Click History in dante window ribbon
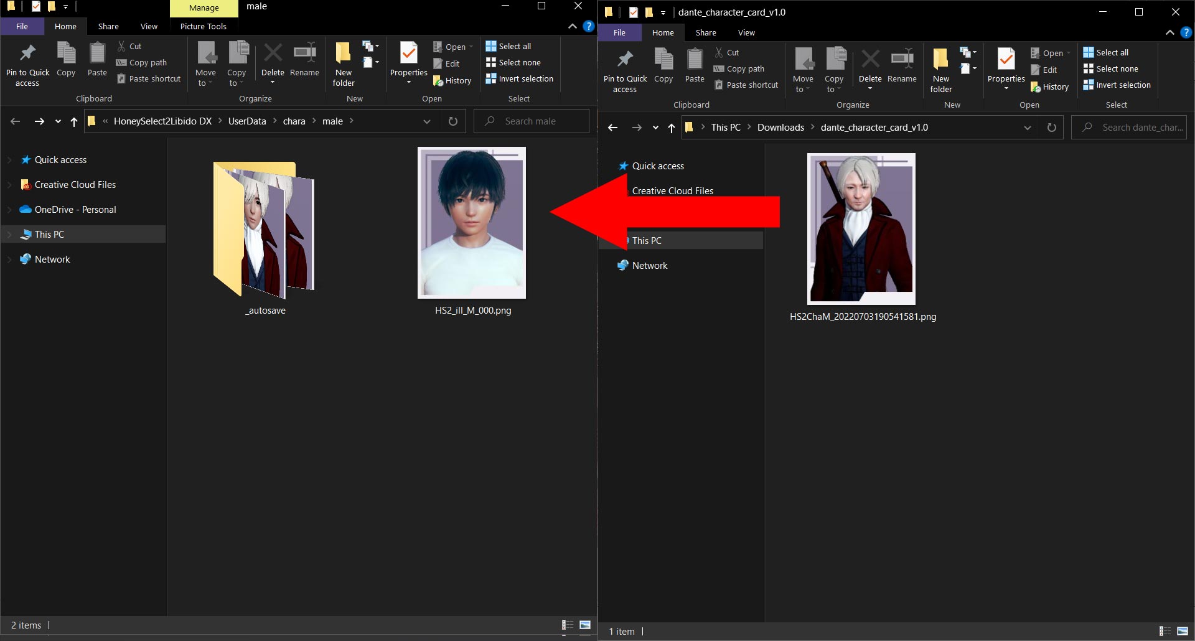The height and width of the screenshot is (641, 1195). (1050, 87)
